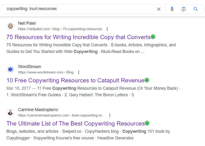The image size is (205, 146).
Task: Click snippet text 'Mar 16, 2017'
Action: pos(18,88)
